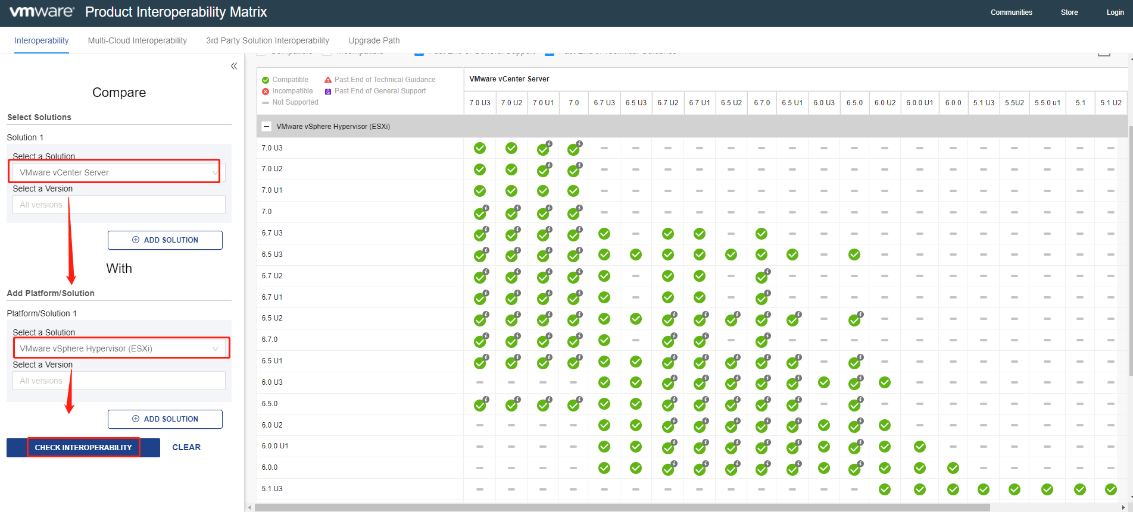Collapse the VMware vSphere Hypervisor (ESXi) group
This screenshot has height=512, width=1133.
point(267,127)
